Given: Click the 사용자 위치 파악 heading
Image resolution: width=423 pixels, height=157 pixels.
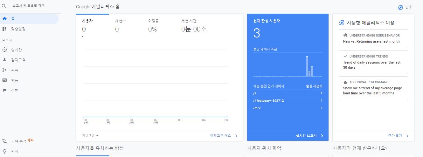Looking at the screenshot, I should tap(264, 148).
